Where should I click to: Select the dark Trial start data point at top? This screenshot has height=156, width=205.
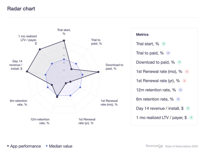[x=64, y=41]
